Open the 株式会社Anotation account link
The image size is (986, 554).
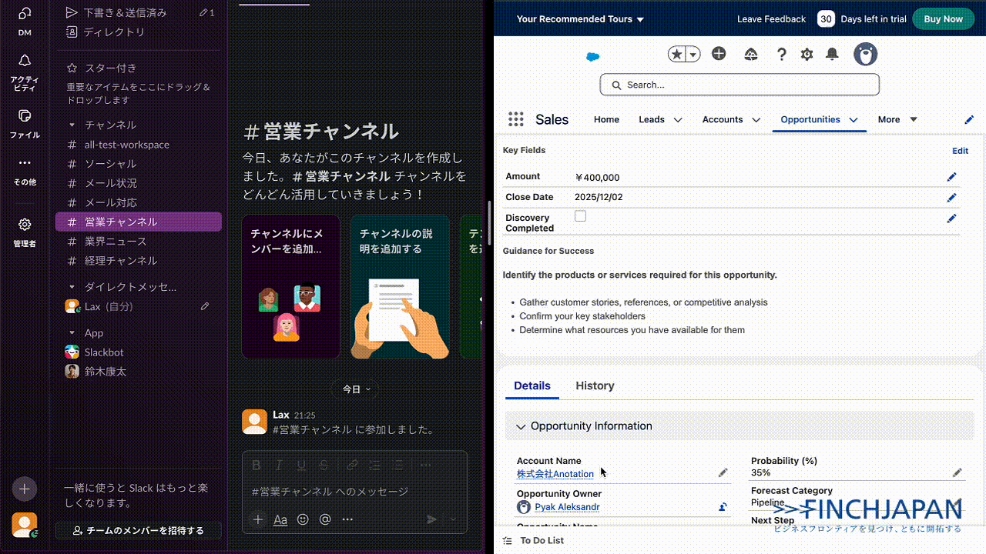[x=555, y=474]
